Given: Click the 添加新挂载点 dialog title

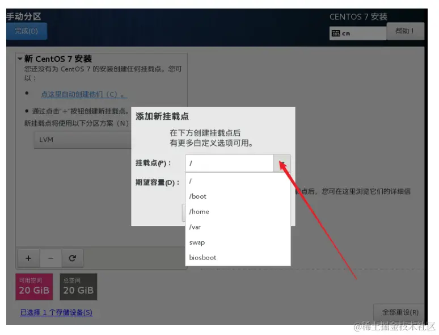Looking at the screenshot, I should [162, 116].
